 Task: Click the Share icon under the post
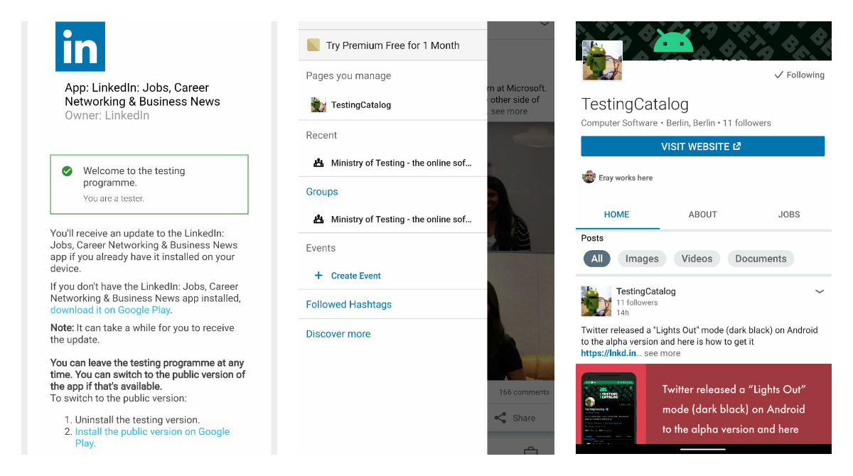[502, 418]
